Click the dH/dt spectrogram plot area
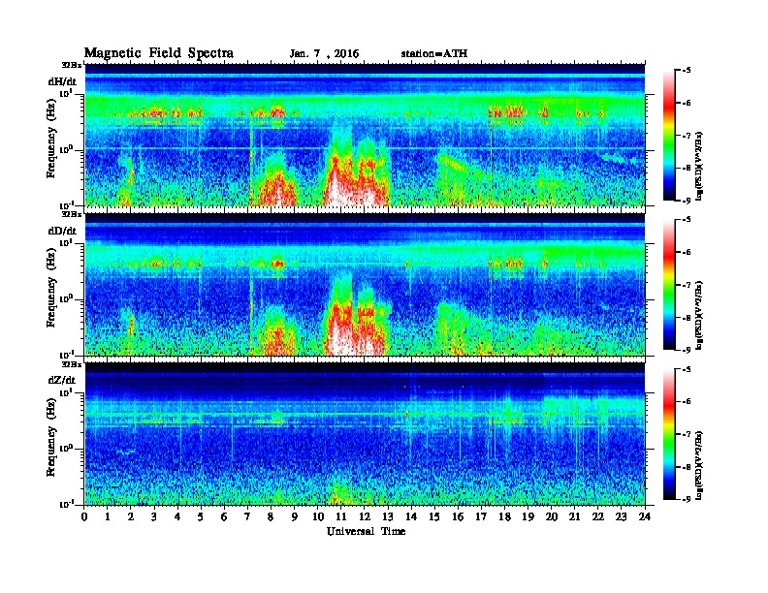 [365, 135]
